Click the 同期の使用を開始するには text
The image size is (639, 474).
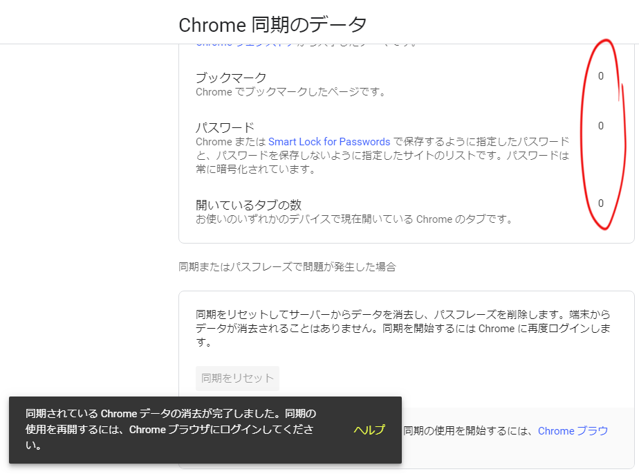tap(469, 431)
